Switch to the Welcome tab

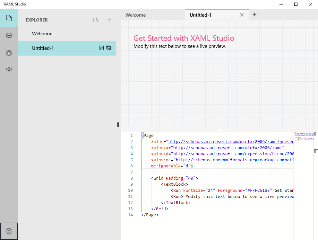[x=135, y=15]
